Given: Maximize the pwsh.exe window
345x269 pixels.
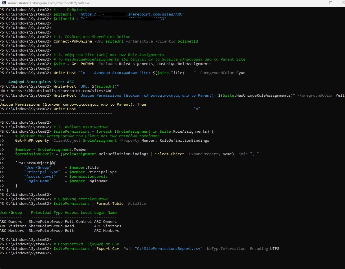Looking at the screenshot, I should [x=331, y=3].
